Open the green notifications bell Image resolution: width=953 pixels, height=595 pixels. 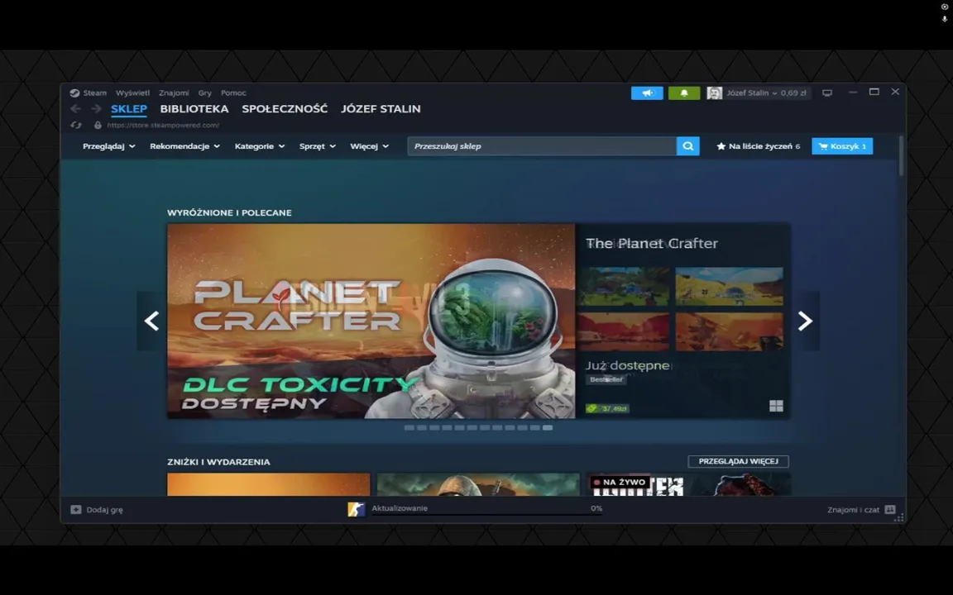684,93
